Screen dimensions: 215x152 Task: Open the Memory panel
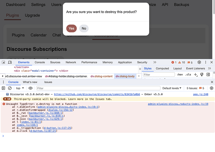[x=107, y=62]
